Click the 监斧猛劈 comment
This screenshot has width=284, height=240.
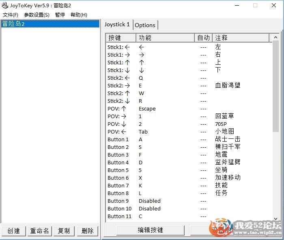(x=228, y=162)
